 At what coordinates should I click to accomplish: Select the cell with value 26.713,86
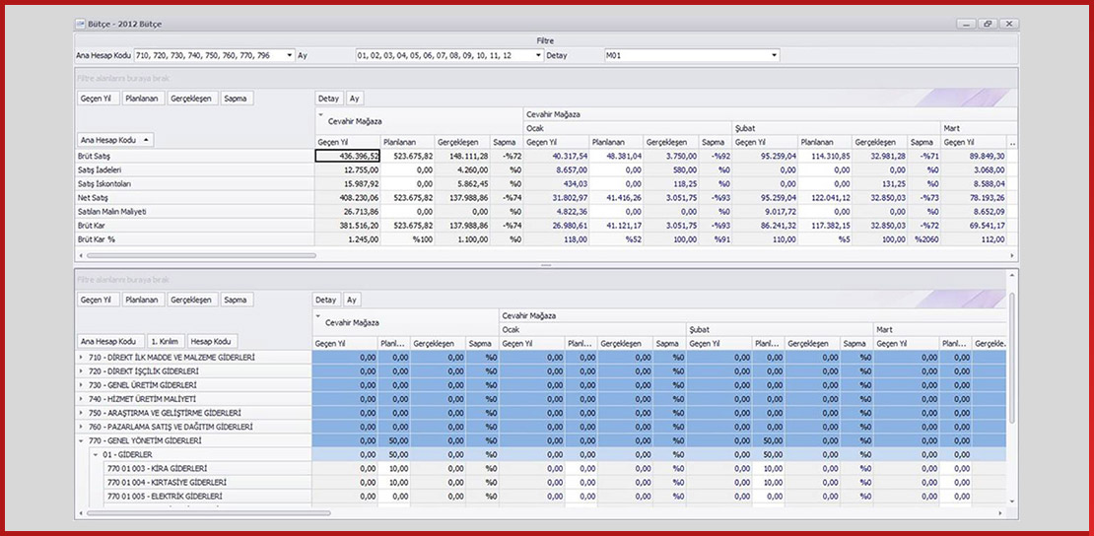tap(348, 212)
